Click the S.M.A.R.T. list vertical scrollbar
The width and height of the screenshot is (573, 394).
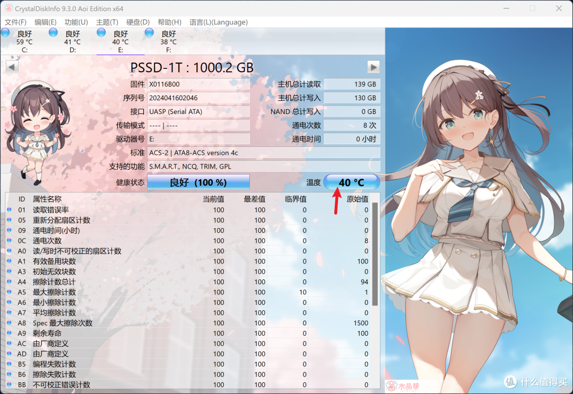375,254
